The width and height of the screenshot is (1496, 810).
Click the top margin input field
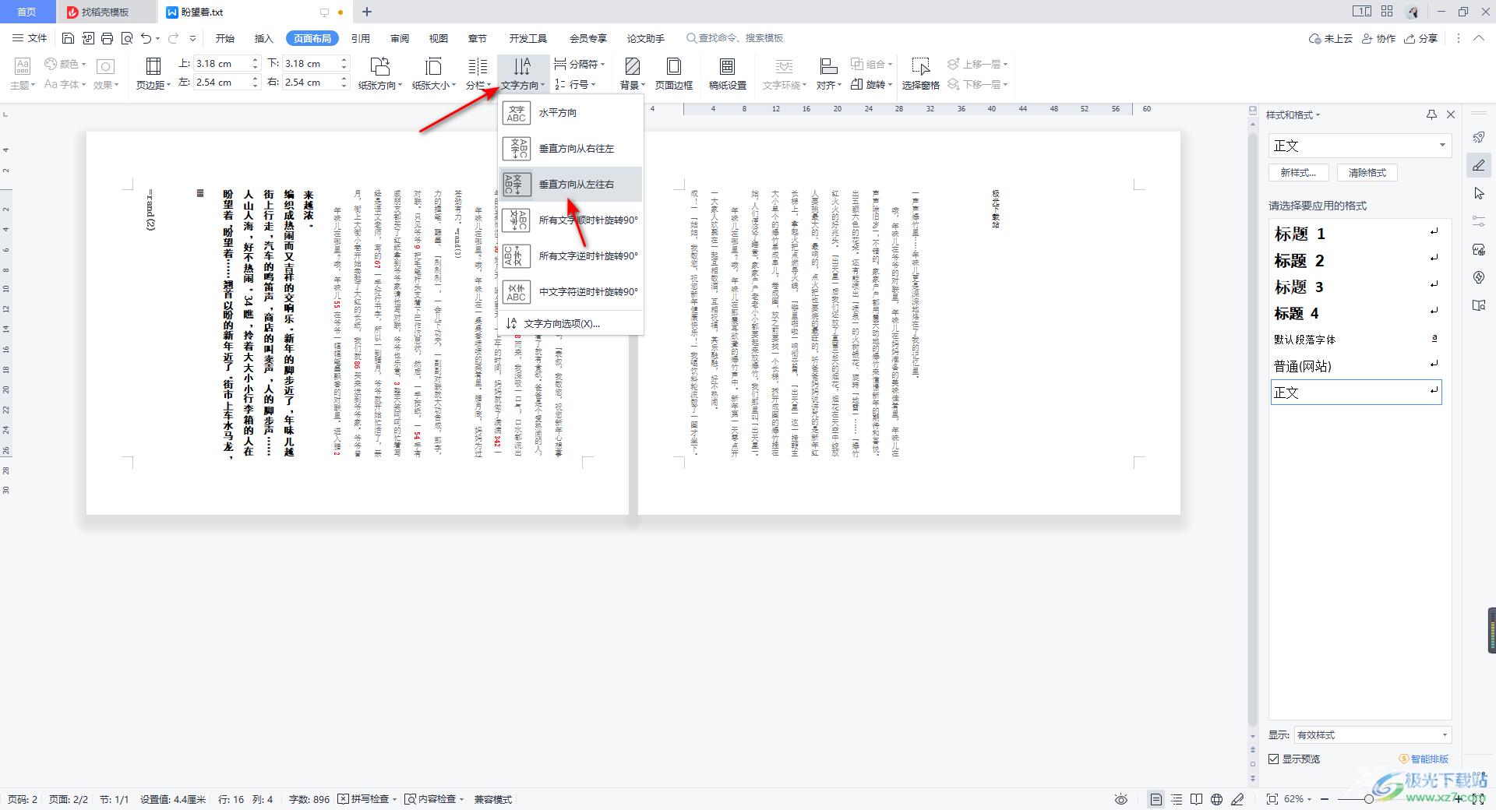click(x=221, y=64)
